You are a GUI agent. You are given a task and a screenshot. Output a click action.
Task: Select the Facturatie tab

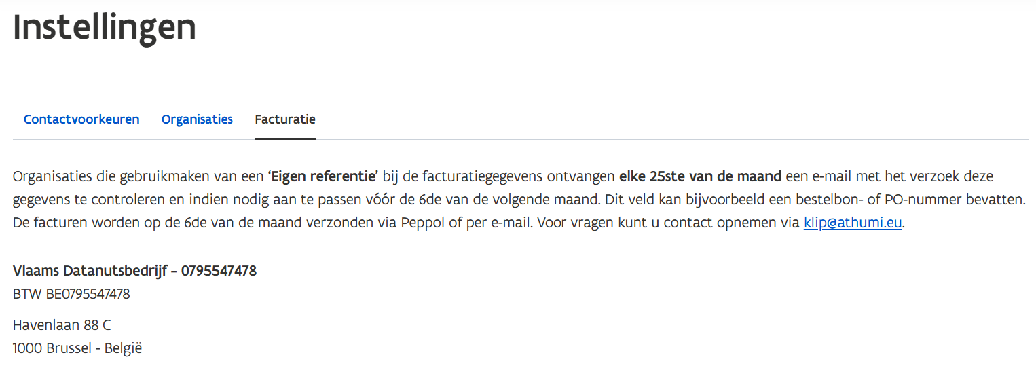(284, 119)
